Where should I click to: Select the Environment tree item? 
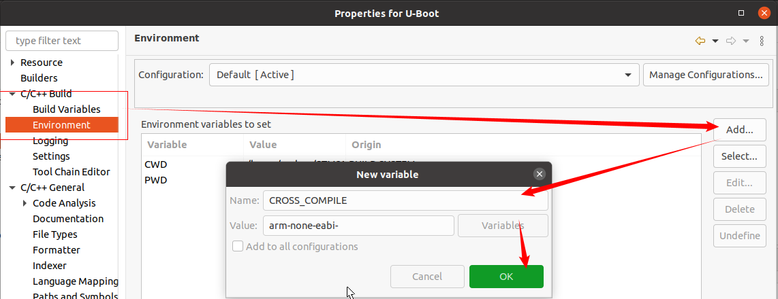[x=61, y=125]
